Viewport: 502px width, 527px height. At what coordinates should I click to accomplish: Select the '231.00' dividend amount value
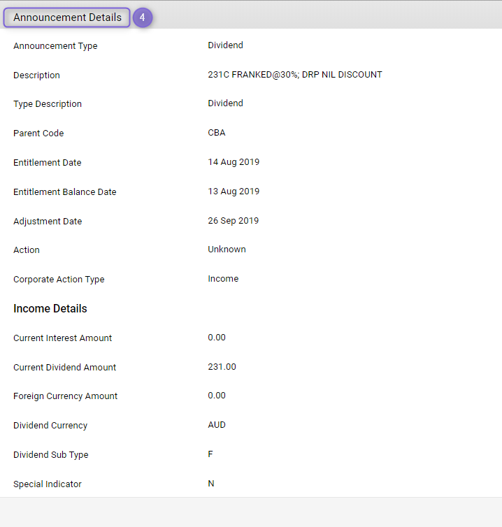click(x=222, y=367)
